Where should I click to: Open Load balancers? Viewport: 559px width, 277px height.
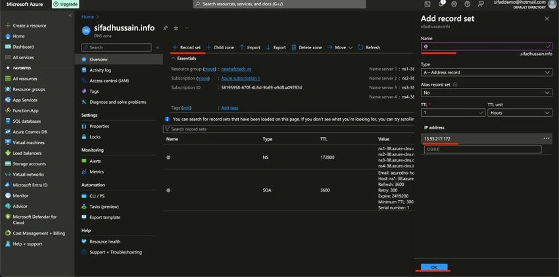[23, 153]
